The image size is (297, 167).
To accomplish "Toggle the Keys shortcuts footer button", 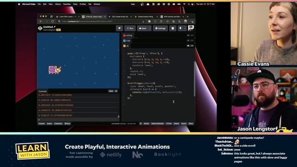I will click(67, 124).
